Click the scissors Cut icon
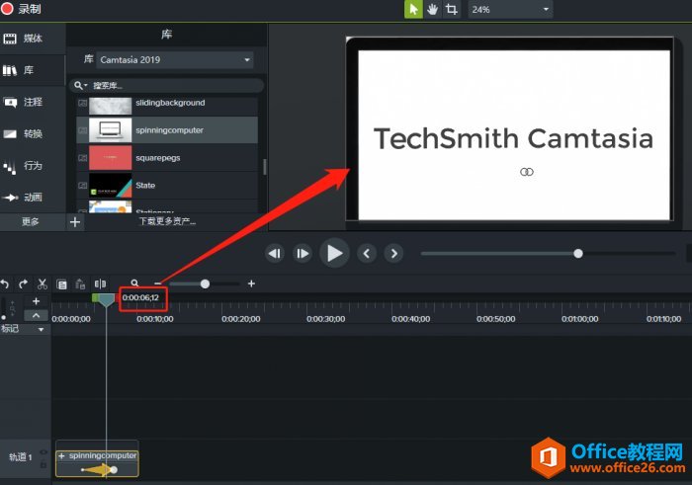This screenshot has height=485, width=692. point(43,283)
